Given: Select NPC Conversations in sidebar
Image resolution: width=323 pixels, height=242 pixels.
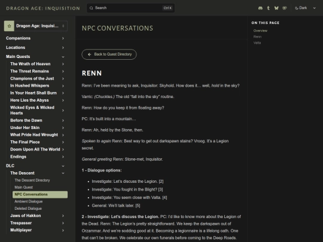Looking at the screenshot, I should point(40,194).
